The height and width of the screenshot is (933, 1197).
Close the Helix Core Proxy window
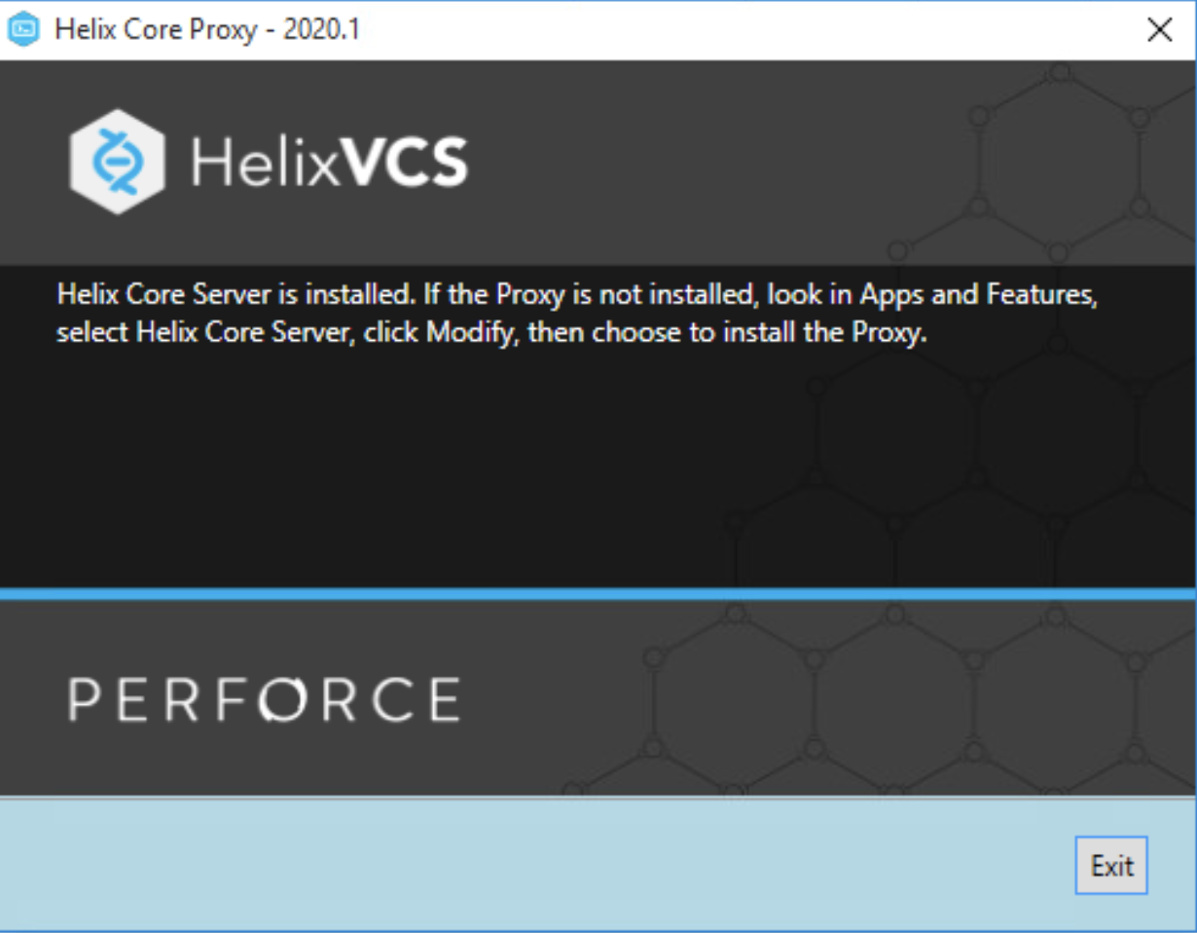point(1159,29)
